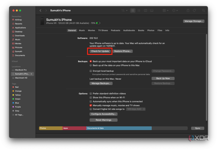Click the Sync button

pyautogui.click(x=198, y=128)
